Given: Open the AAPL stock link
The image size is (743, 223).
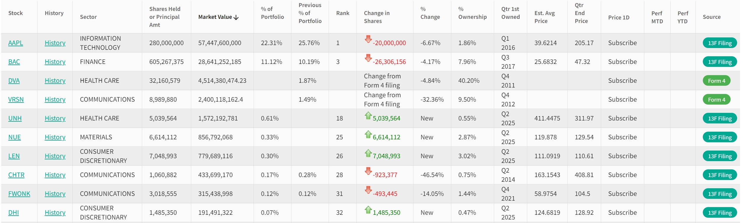Looking at the screenshot, I should click(16, 43).
